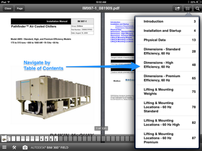
Task: Tap the camera icon in bottom bar
Action: pyautogui.click(x=25, y=147)
